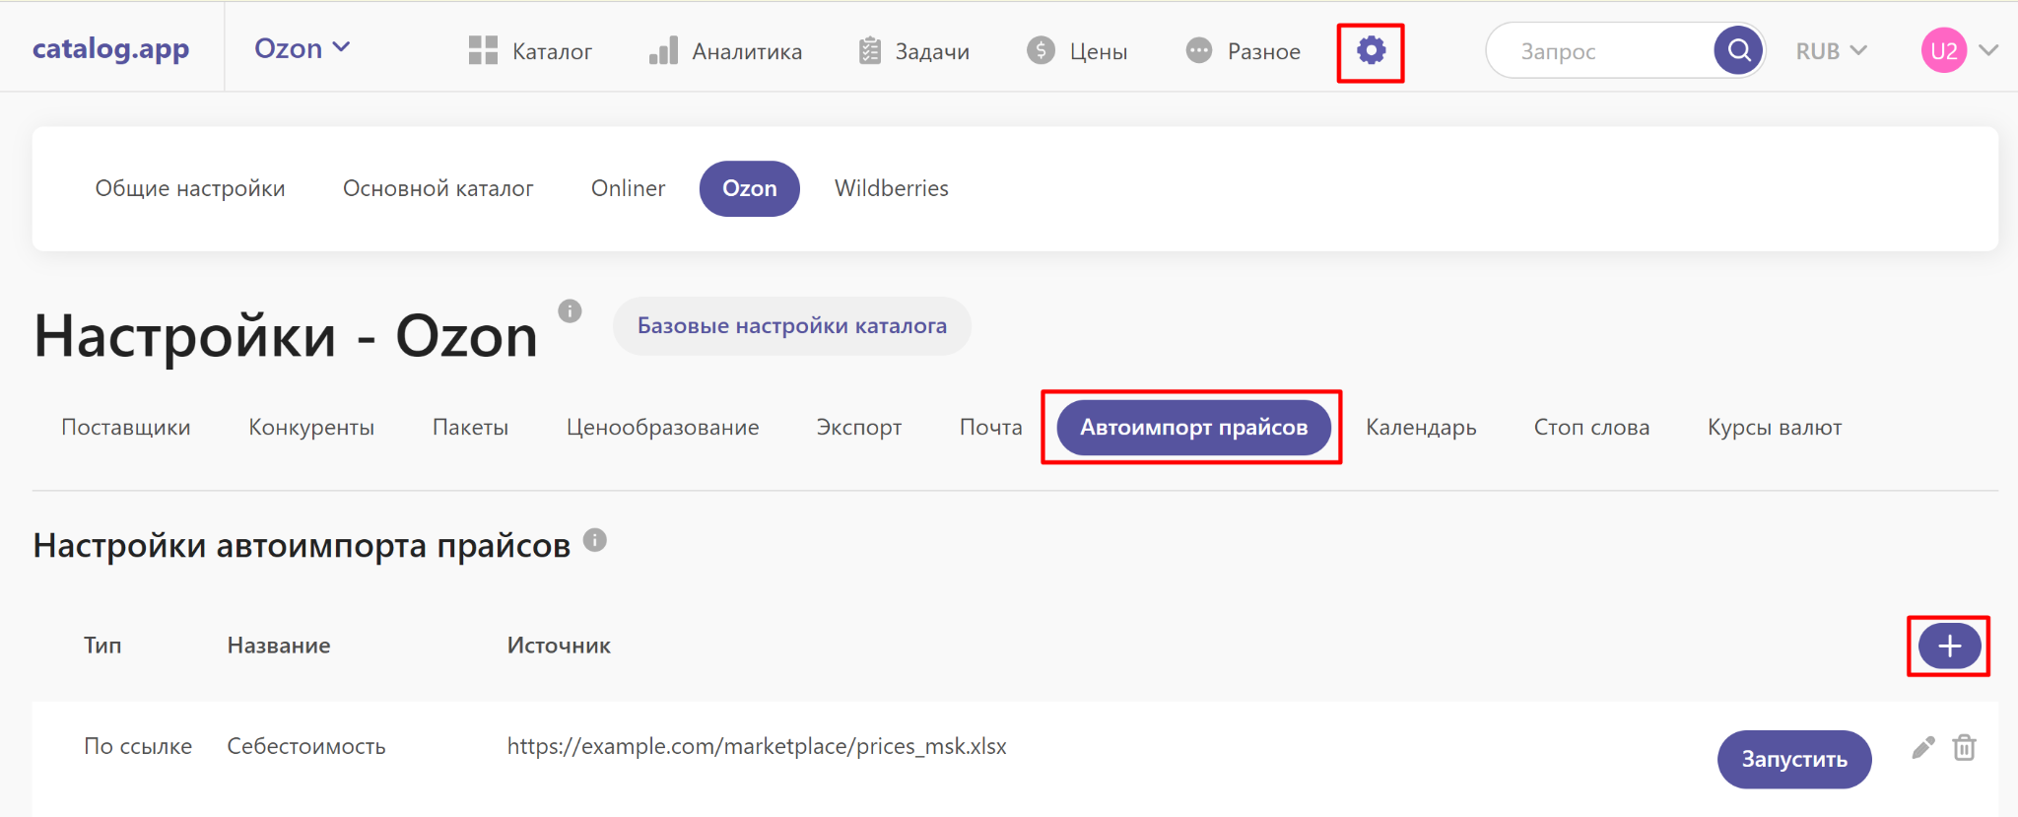This screenshot has height=817, width=2018.
Task: Add new autoimport with plus button
Action: pos(1948,647)
